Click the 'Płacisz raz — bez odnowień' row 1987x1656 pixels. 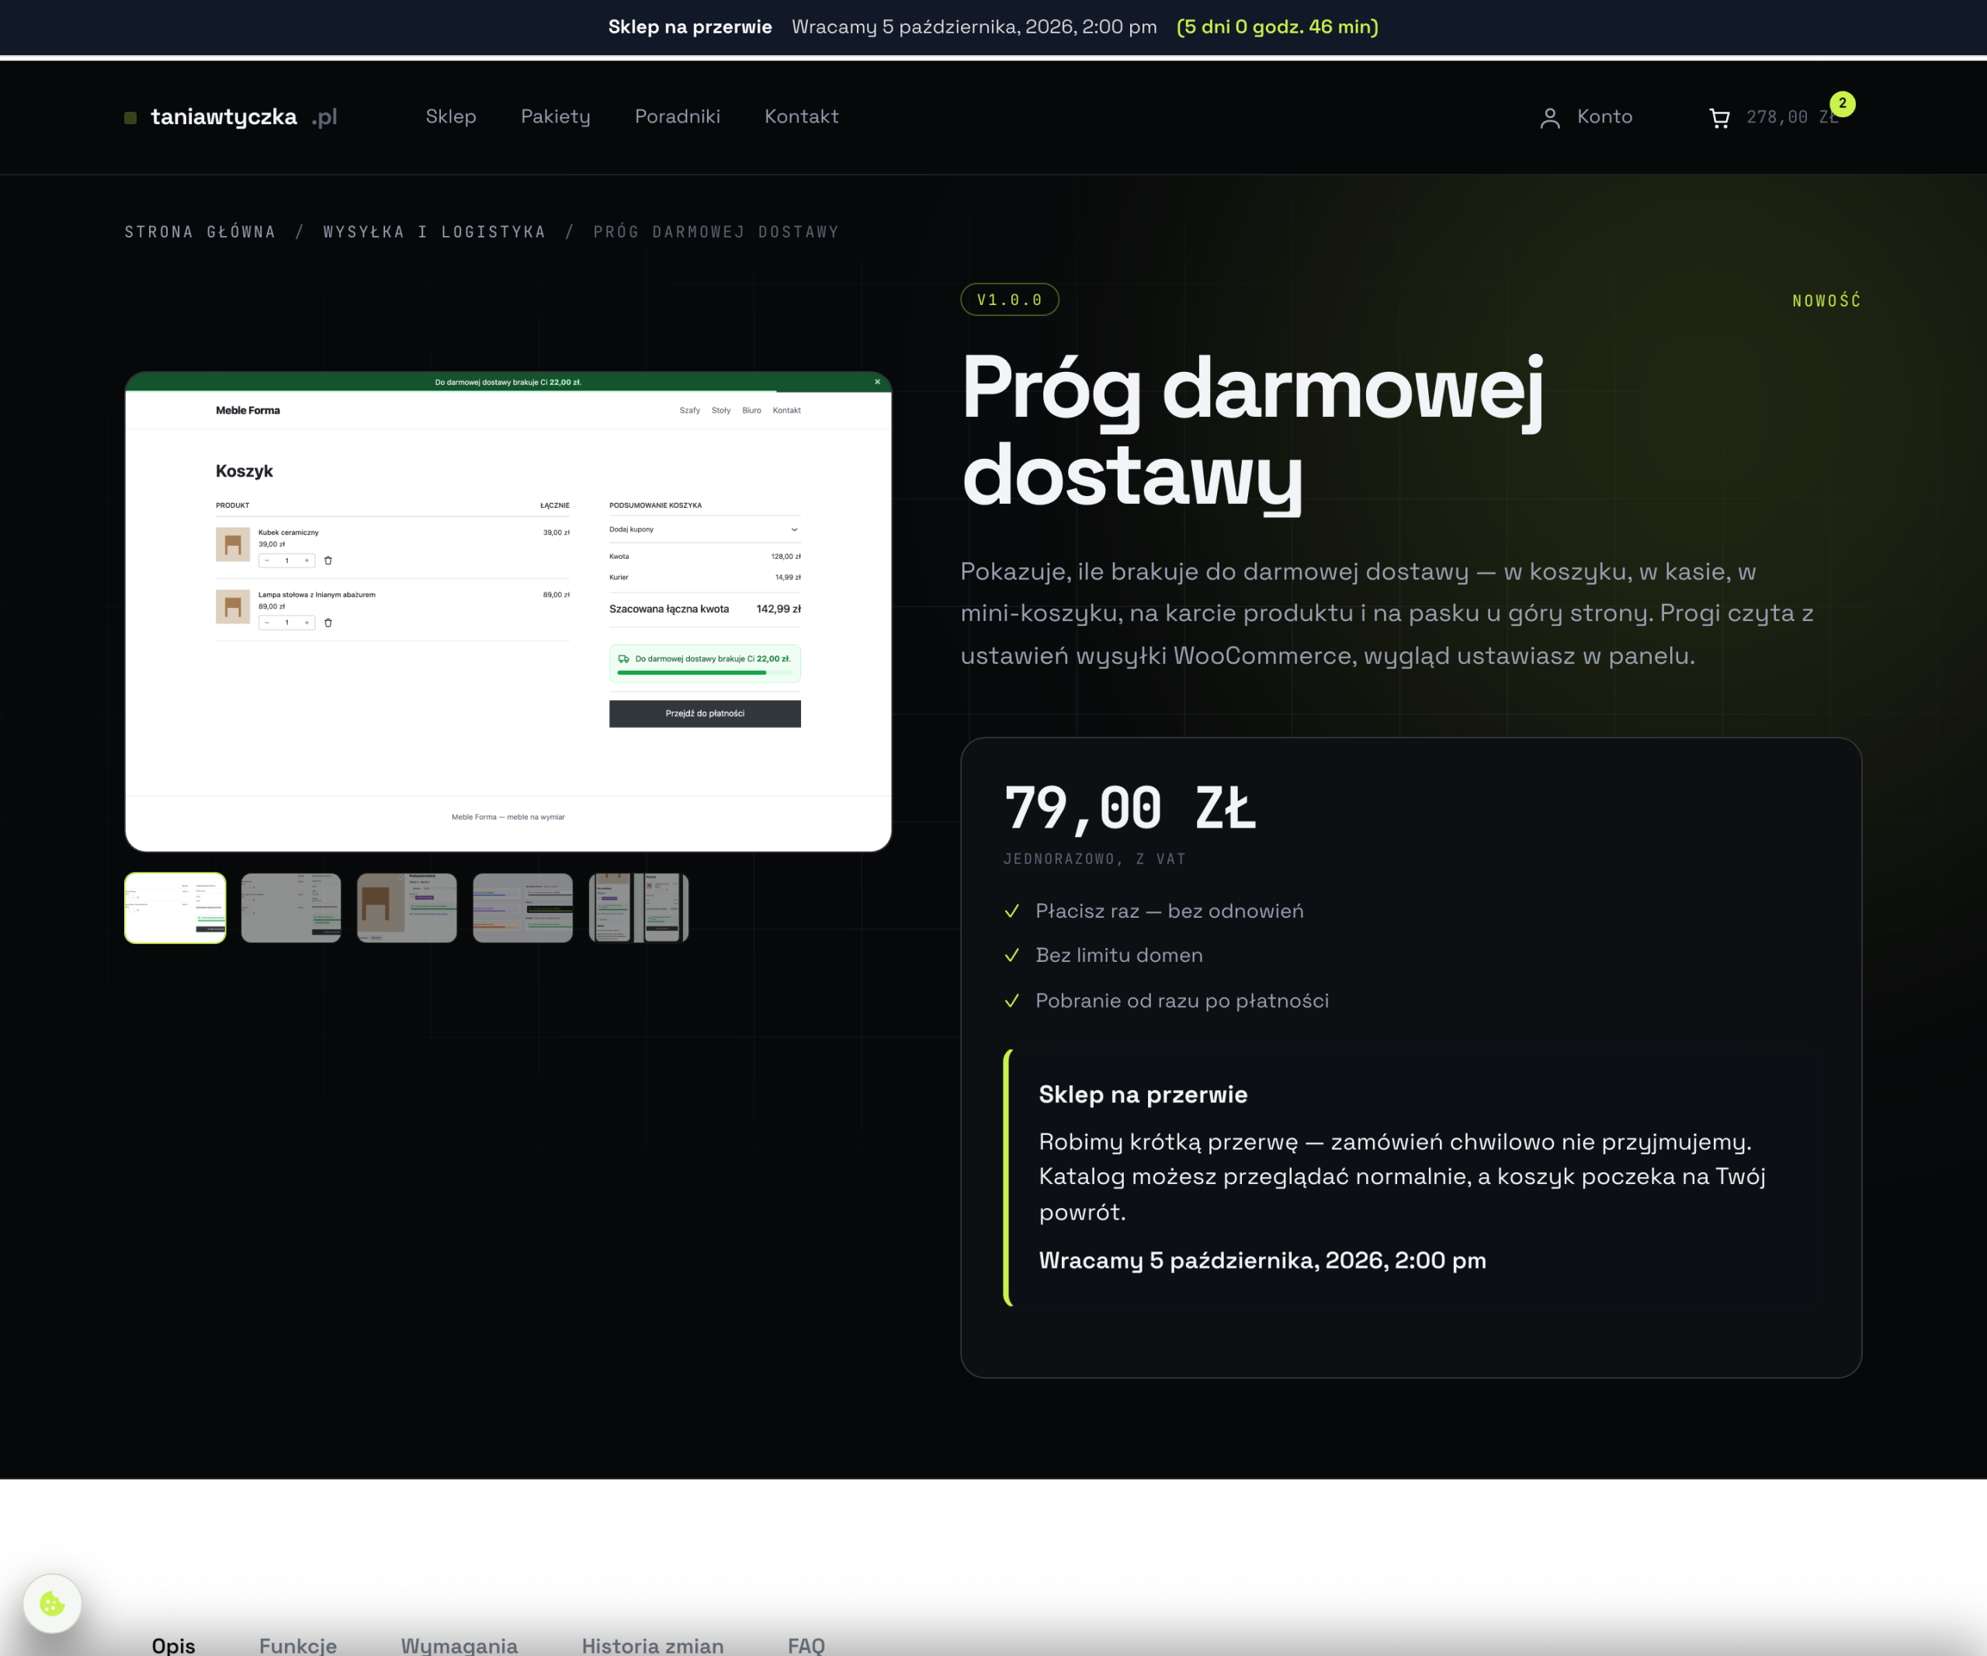pyautogui.click(x=1153, y=911)
